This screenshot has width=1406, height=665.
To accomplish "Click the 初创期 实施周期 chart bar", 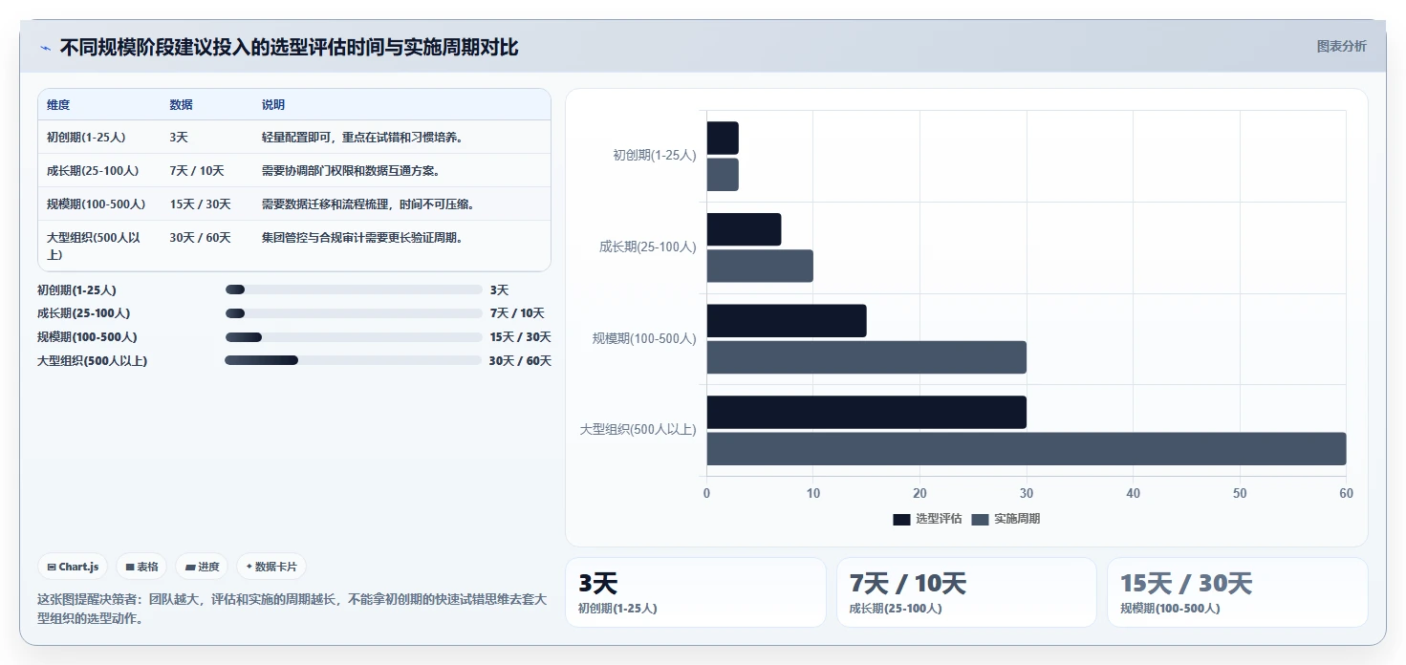I will [723, 175].
